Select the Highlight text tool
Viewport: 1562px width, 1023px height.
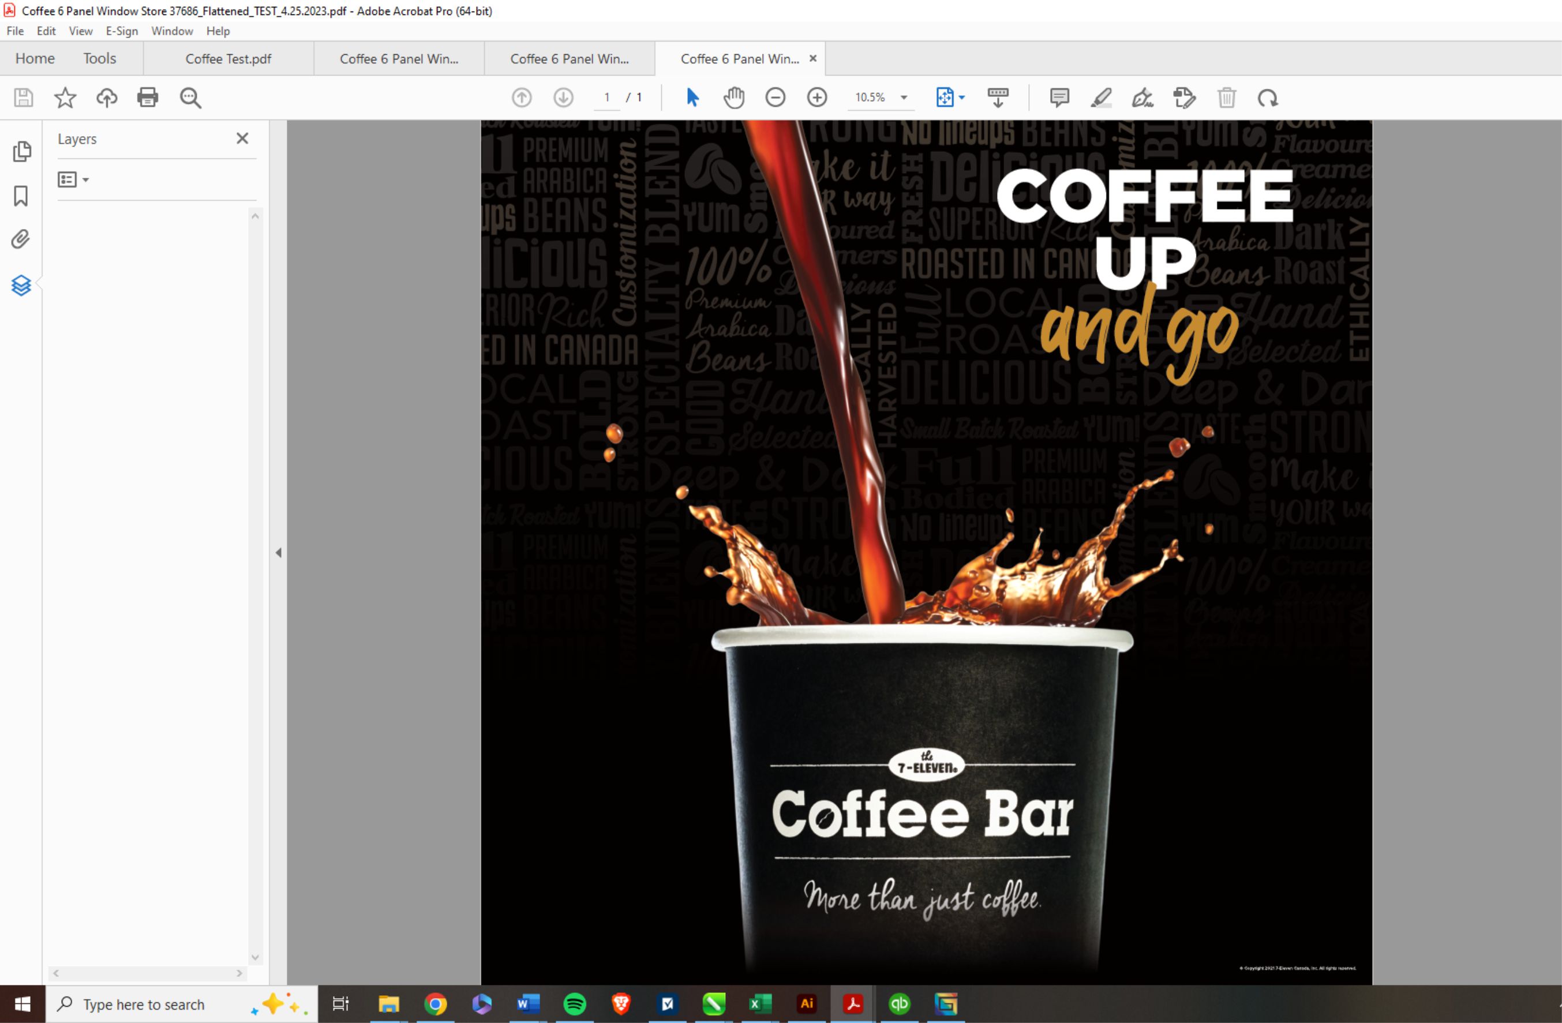[x=1100, y=98]
